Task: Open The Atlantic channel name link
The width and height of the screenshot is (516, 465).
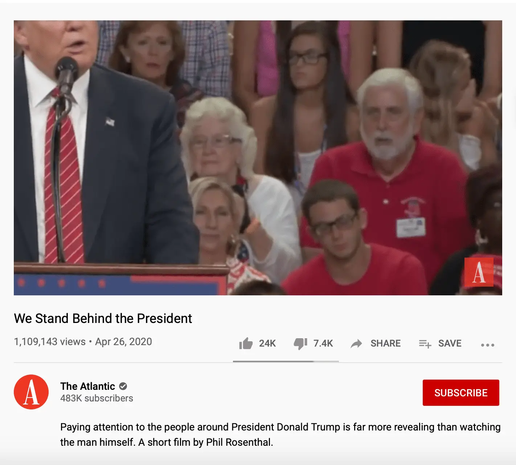Action: pos(87,386)
